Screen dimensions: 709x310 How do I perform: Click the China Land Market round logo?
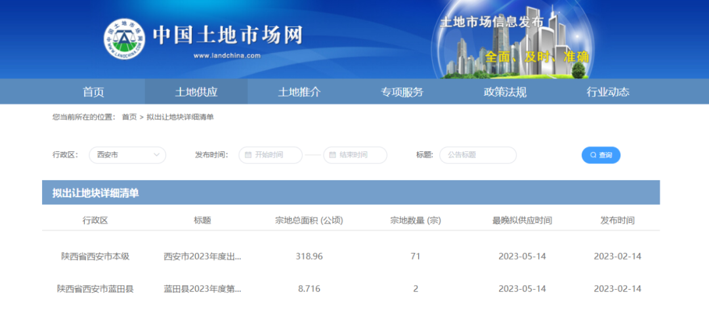[x=124, y=40]
